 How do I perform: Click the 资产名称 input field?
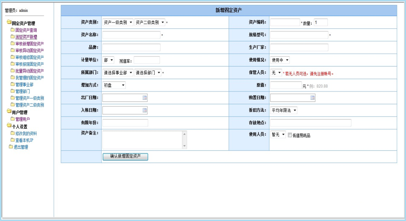pos(131,35)
